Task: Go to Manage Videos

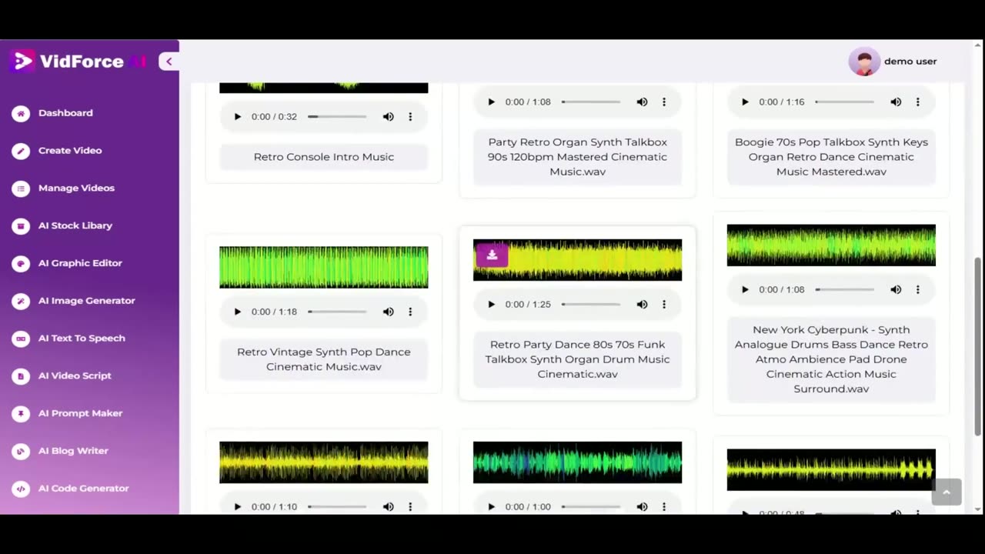Action: pos(76,189)
